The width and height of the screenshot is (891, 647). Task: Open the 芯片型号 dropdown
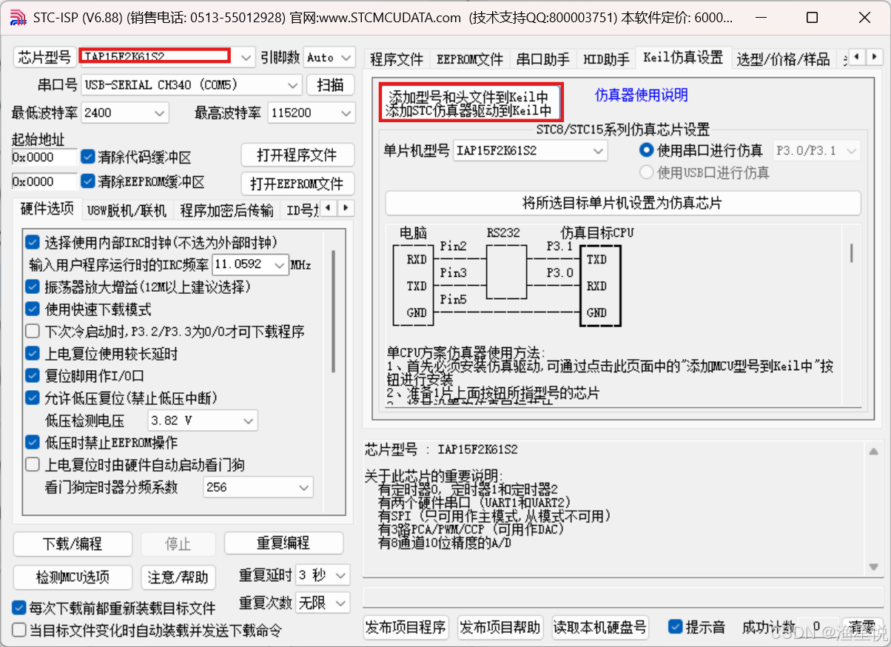pyautogui.click(x=244, y=57)
